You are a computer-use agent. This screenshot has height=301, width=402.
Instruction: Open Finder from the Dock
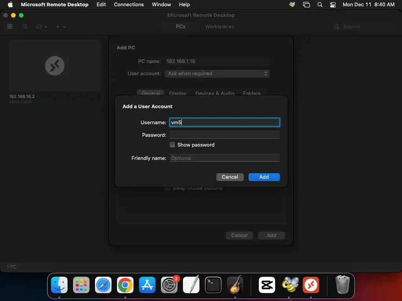[x=59, y=285]
